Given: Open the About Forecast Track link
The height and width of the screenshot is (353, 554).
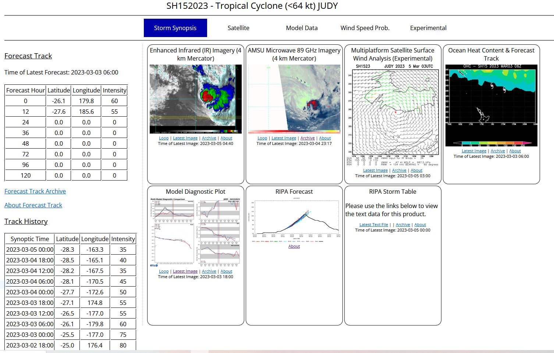Looking at the screenshot, I should [33, 205].
